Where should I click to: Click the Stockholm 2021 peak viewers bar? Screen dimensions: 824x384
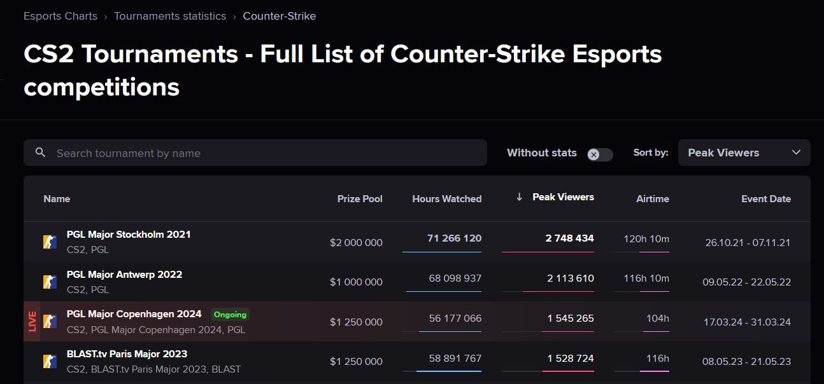[548, 252]
